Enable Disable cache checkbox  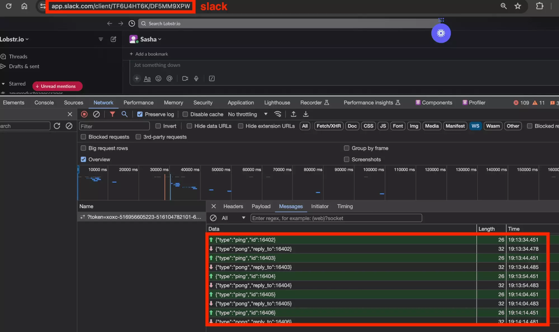tap(185, 114)
